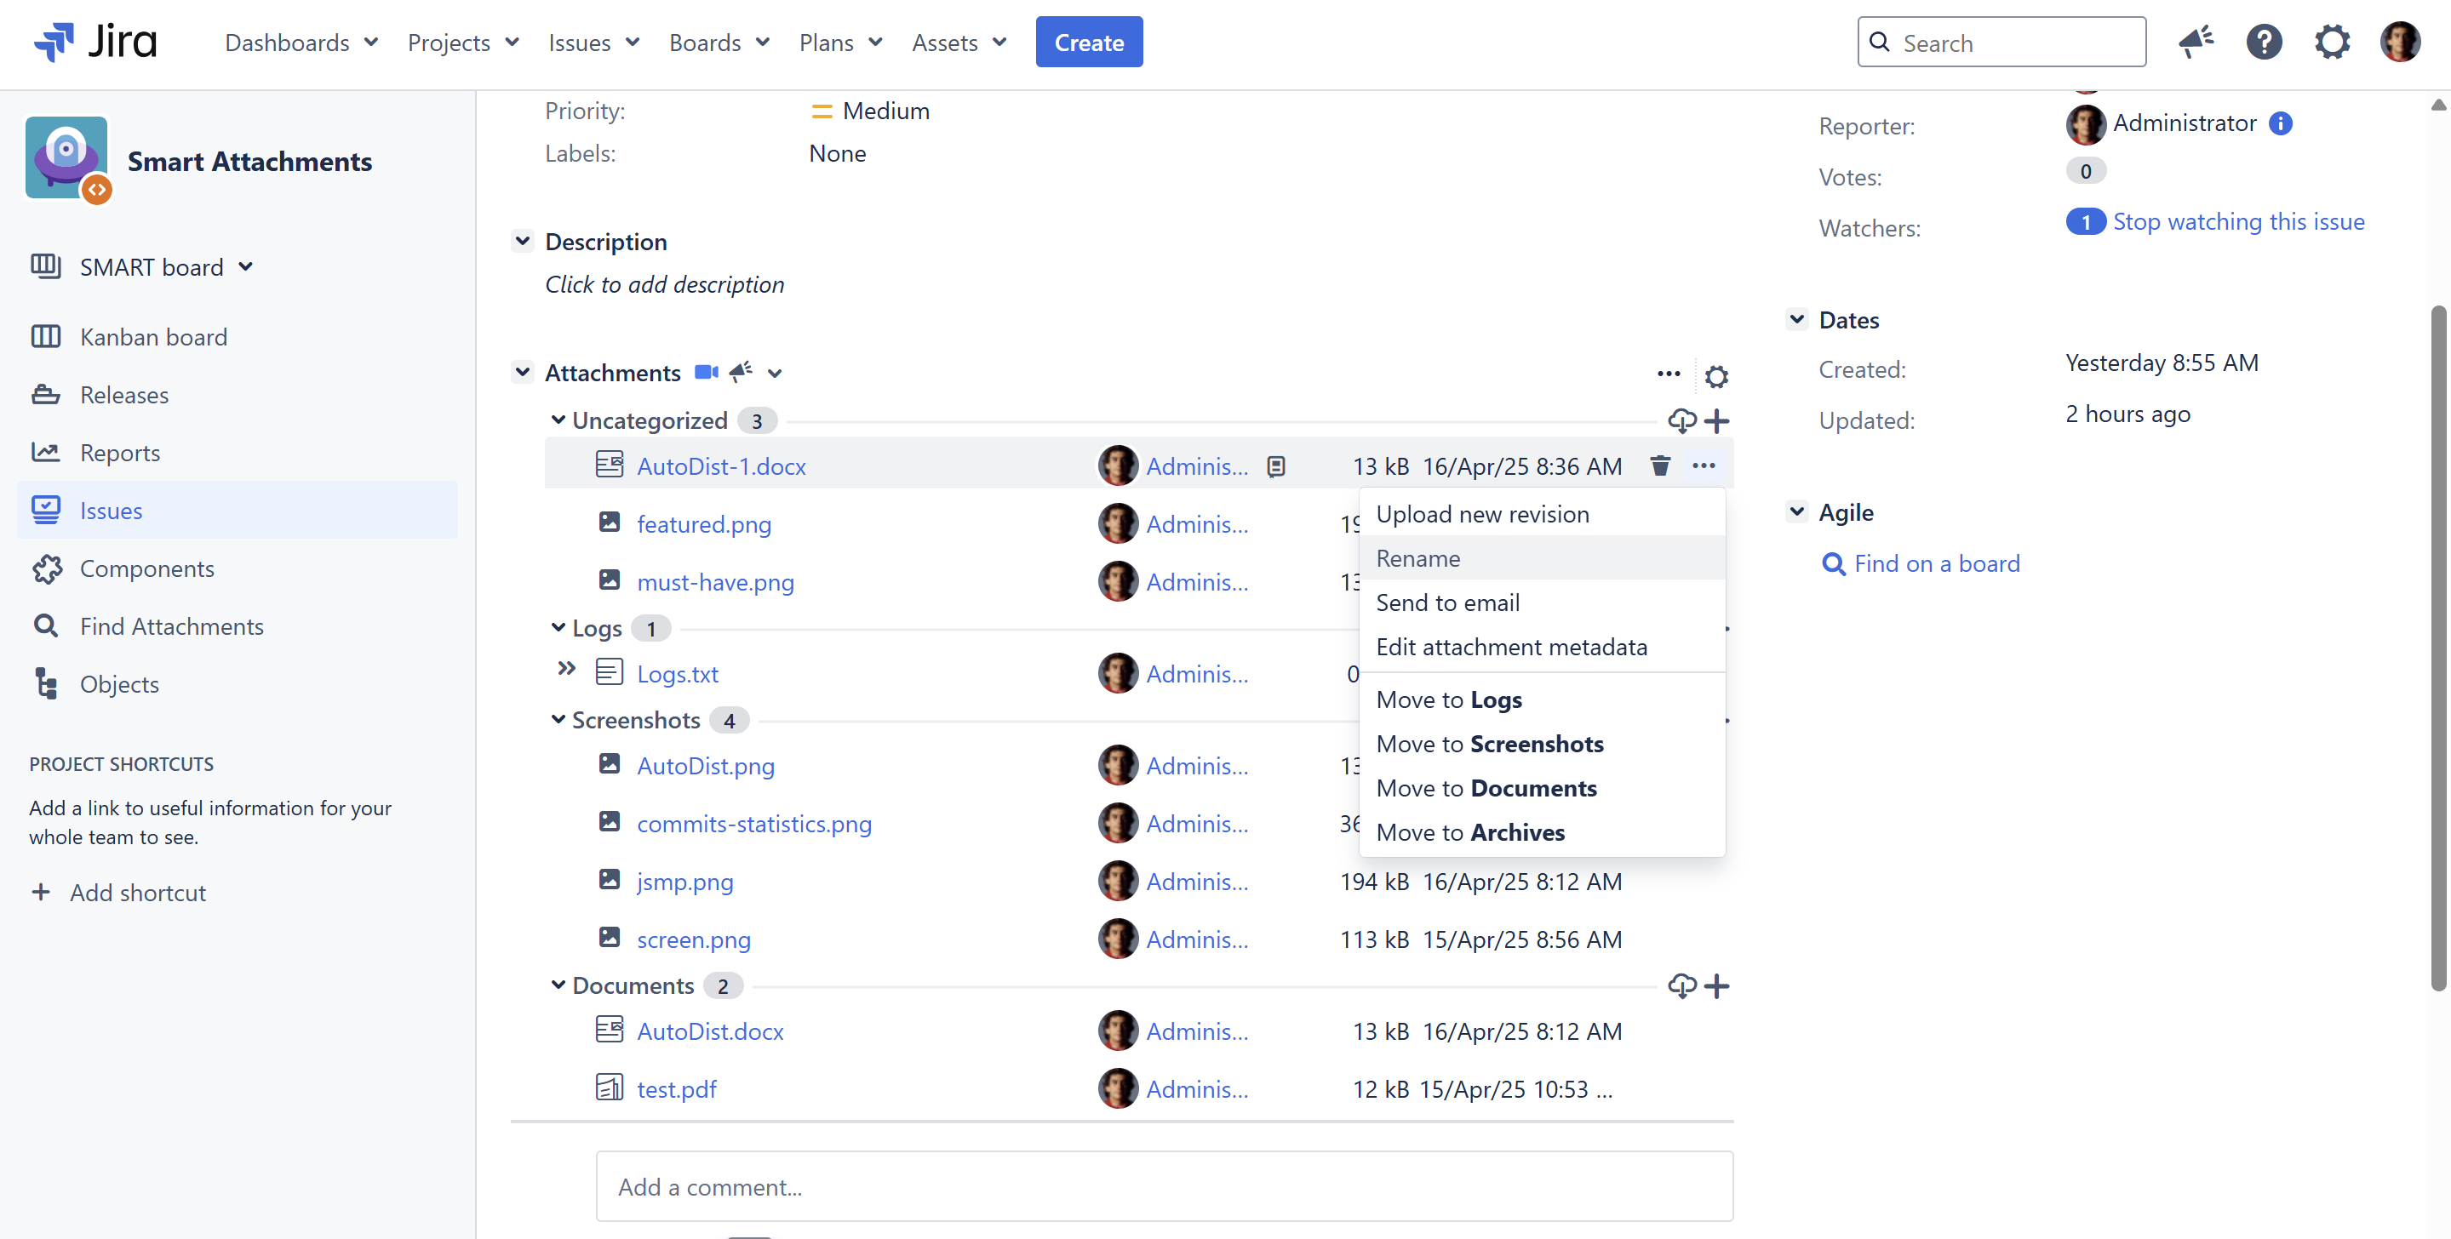Click the Add a comment field
The height and width of the screenshot is (1239, 2451).
click(x=1164, y=1187)
